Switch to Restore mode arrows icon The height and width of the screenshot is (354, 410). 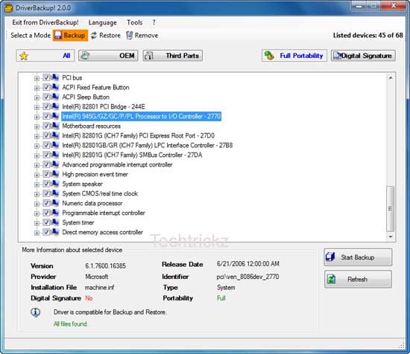coord(94,35)
